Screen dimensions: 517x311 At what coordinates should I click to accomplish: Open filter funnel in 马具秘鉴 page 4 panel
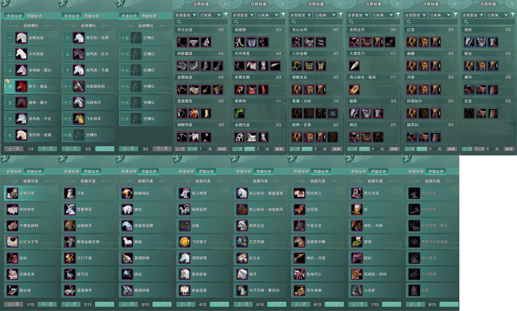pos(398,15)
